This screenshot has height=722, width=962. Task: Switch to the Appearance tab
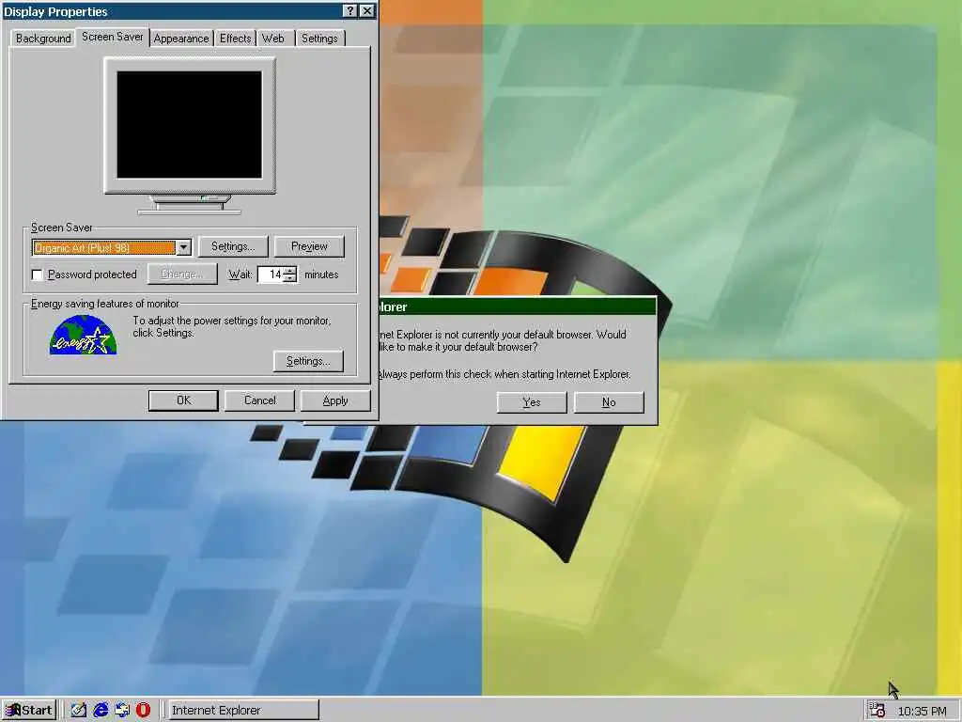[181, 38]
